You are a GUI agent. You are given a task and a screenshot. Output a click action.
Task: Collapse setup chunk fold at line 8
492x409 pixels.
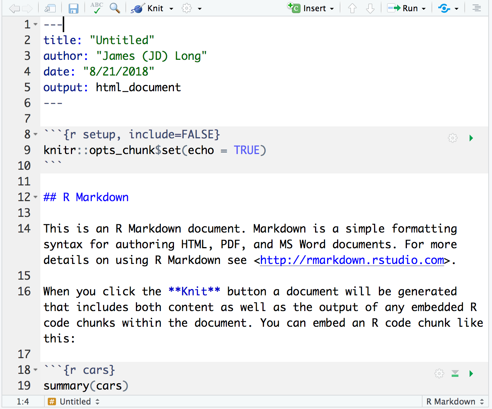coord(35,134)
